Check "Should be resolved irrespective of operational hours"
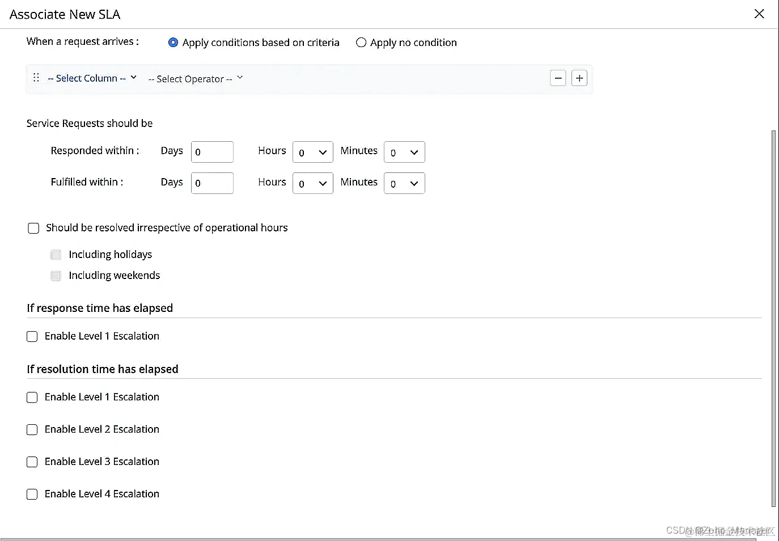 pos(33,228)
